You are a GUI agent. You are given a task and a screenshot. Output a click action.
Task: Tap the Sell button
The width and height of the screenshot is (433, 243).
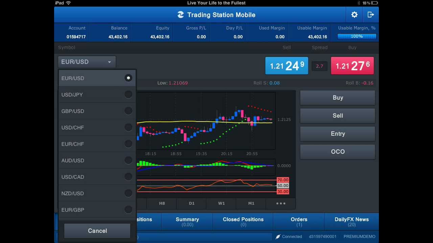coord(338,115)
